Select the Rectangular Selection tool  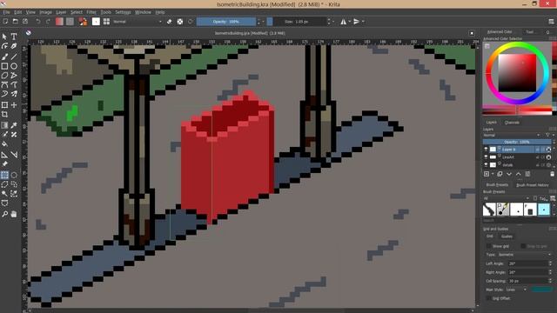(x=4, y=175)
